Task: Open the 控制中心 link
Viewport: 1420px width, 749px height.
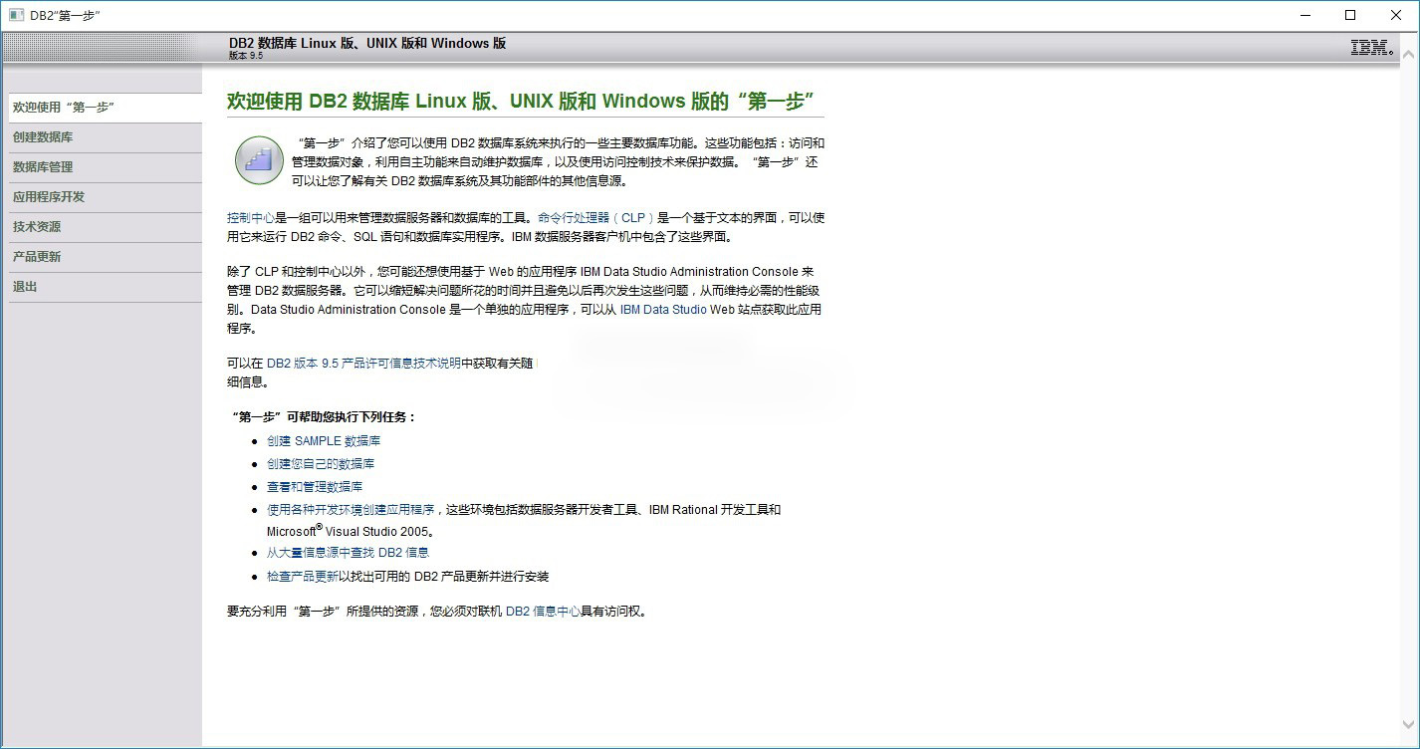Action: (251, 217)
